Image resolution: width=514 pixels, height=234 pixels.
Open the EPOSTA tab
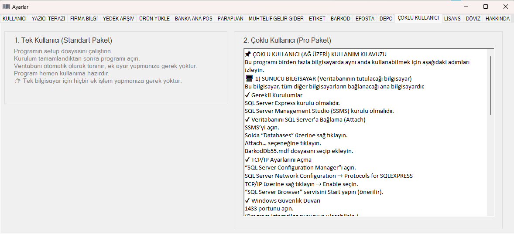coord(365,19)
